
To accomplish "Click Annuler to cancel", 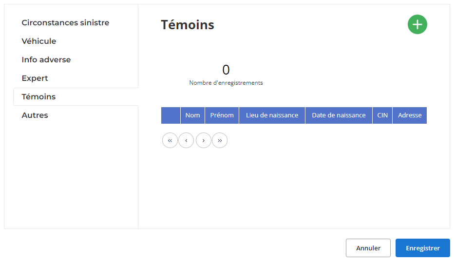I will [x=368, y=248].
